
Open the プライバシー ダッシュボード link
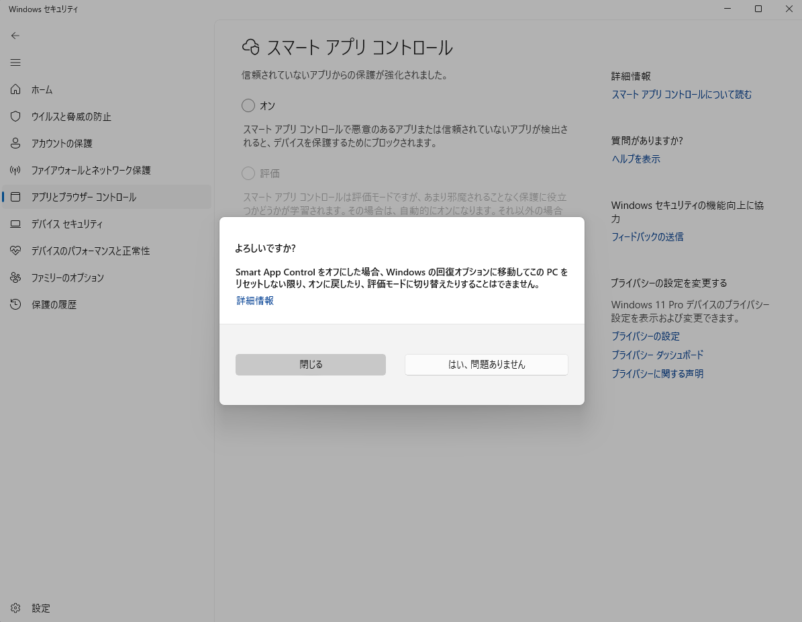[x=657, y=355]
